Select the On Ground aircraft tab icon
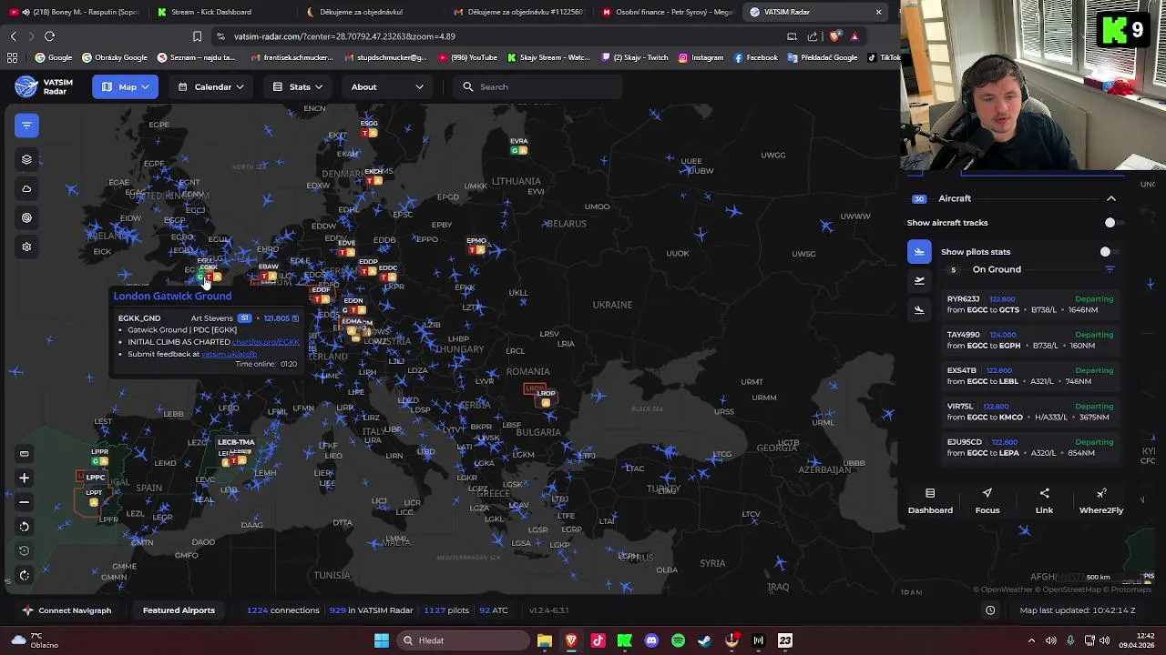The height and width of the screenshot is (655, 1166). point(919,252)
